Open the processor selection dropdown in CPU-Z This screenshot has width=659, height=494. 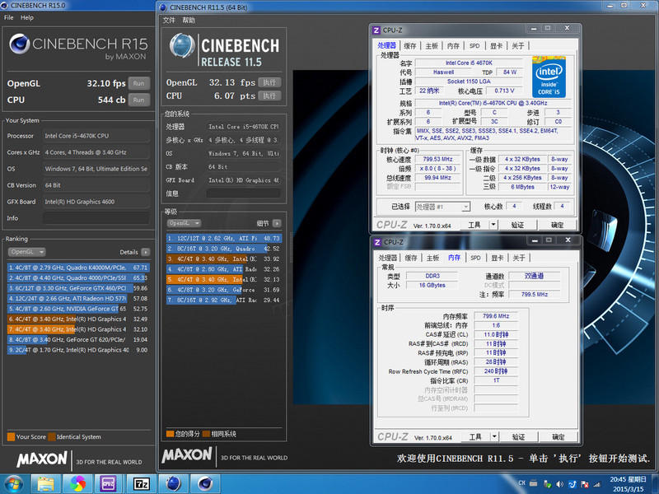point(442,207)
